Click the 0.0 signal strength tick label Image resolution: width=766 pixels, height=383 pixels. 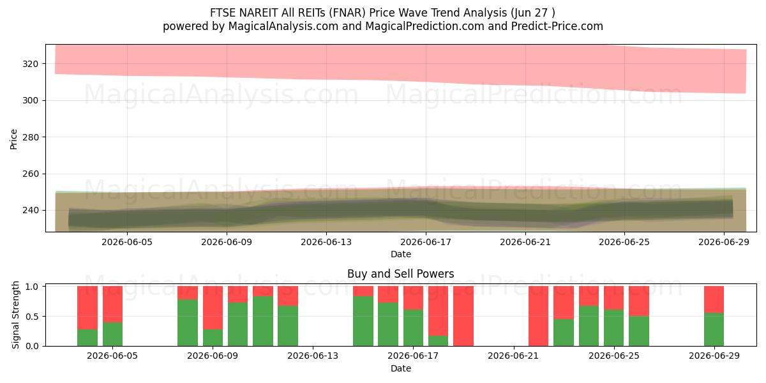point(33,346)
